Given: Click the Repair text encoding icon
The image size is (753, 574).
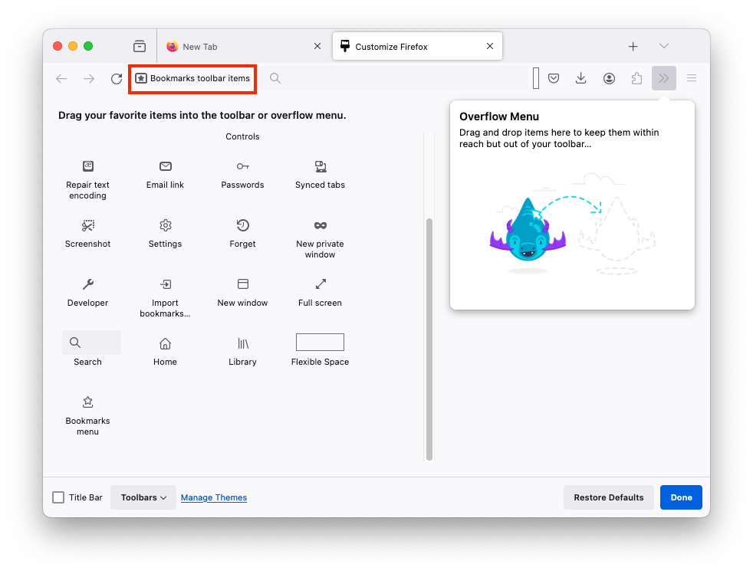Looking at the screenshot, I should click(x=88, y=166).
